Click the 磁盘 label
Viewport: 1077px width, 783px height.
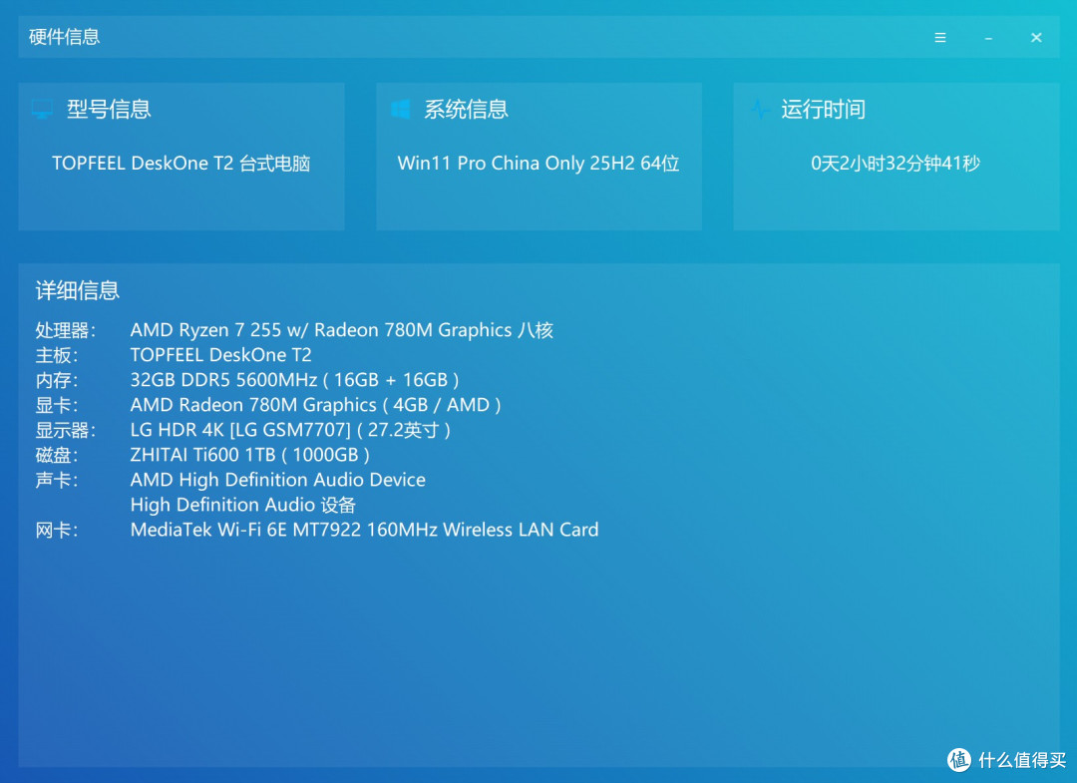[56, 455]
